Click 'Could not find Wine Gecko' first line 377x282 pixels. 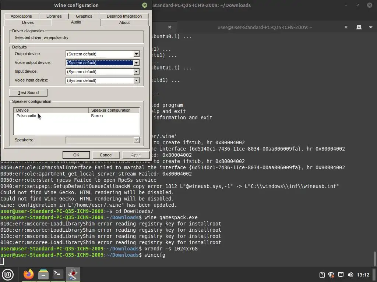coord(87,192)
